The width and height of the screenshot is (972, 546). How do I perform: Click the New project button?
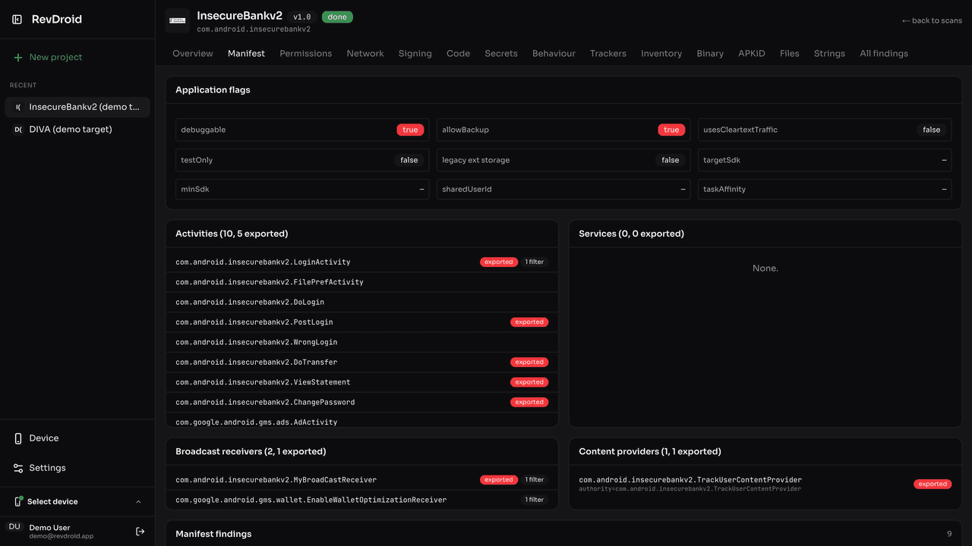77,58
